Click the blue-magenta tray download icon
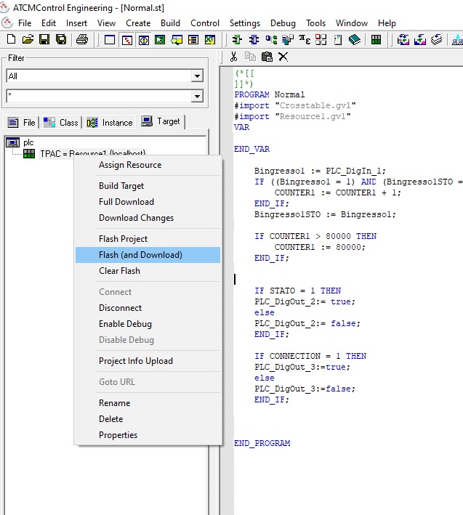463x515 pixels. tap(420, 40)
